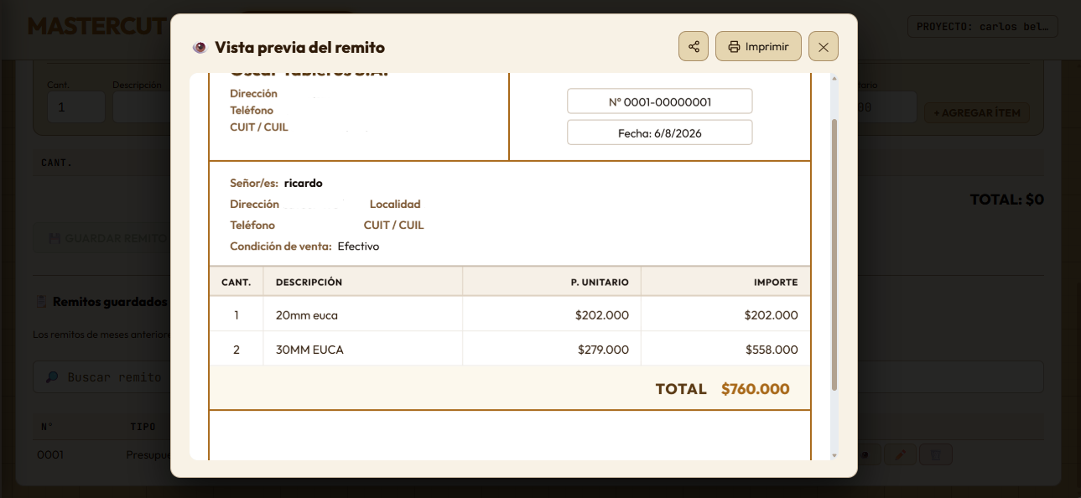Click the pencil edit icon for remito 0001

(900, 455)
